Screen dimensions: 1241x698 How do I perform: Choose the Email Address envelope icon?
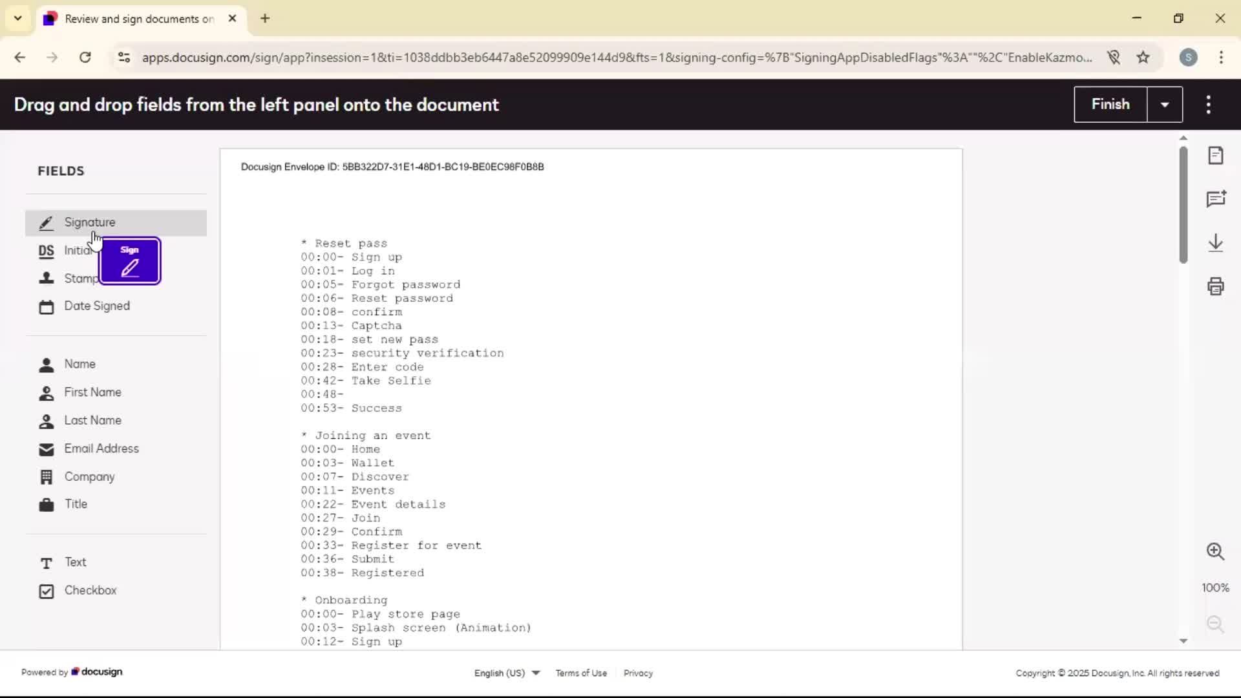point(46,449)
